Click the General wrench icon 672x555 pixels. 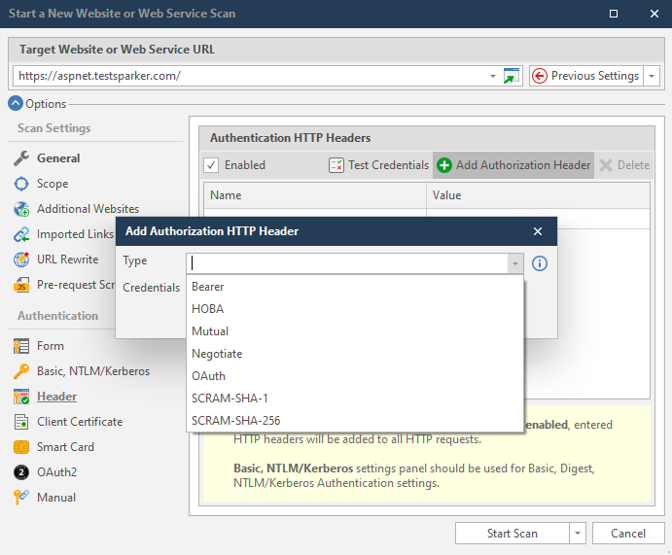21,158
